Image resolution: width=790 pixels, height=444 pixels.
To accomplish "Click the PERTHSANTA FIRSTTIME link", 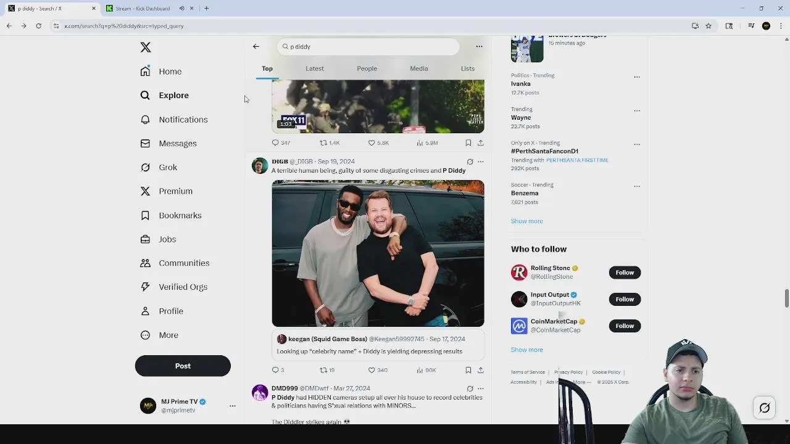I will click(x=577, y=160).
